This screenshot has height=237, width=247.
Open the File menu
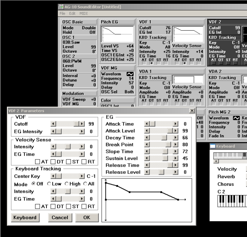[x=62, y=13]
